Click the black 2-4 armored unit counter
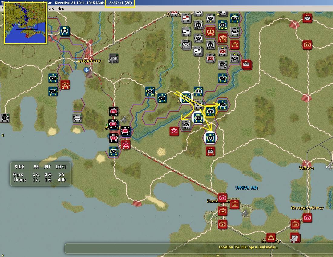The height and width of the screenshot is (257, 333). (114, 111)
